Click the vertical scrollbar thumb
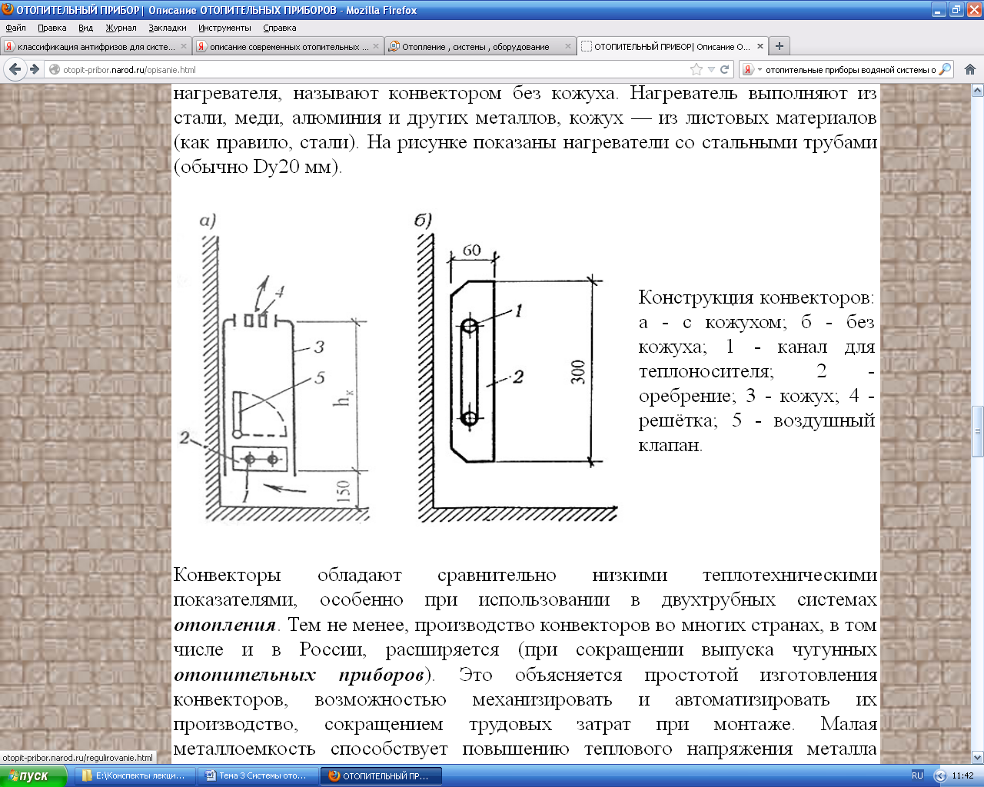This screenshot has width=984, height=787. (977, 431)
